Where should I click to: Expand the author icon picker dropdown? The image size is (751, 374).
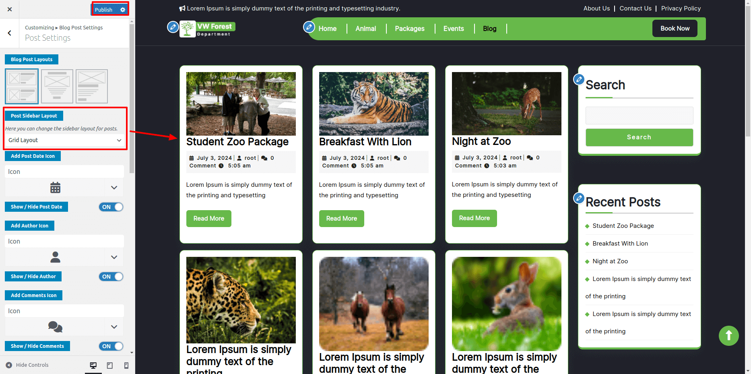click(x=114, y=257)
